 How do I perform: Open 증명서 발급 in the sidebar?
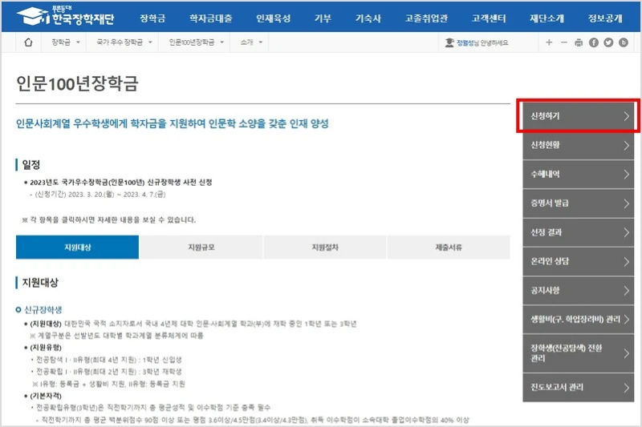tap(578, 203)
